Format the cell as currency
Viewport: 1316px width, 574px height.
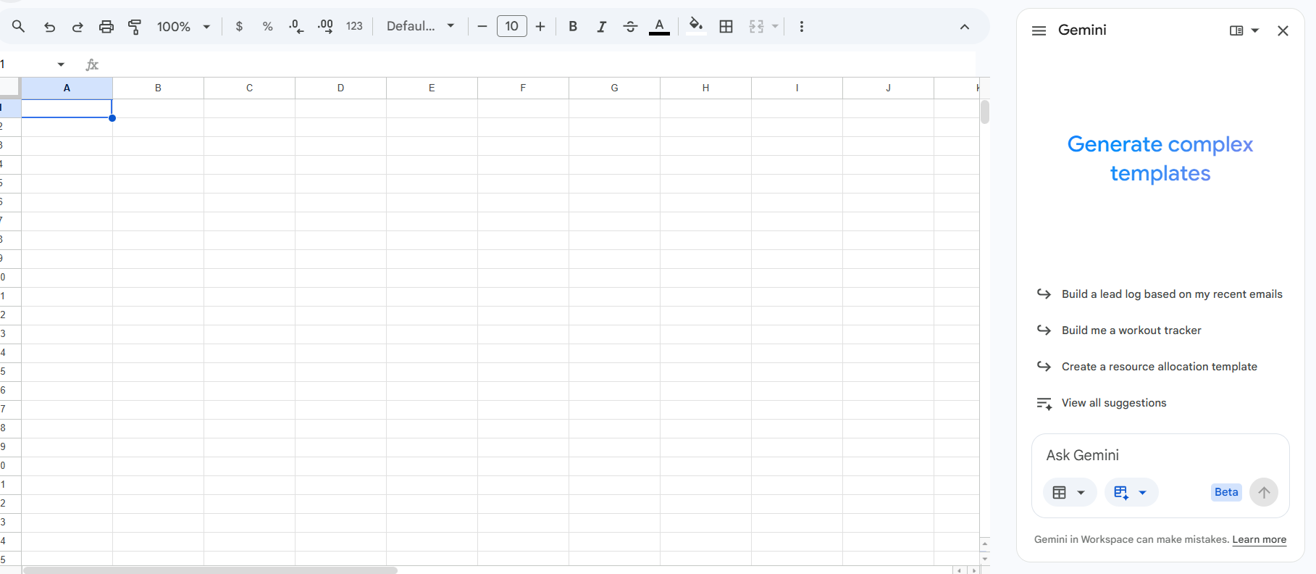[239, 27]
